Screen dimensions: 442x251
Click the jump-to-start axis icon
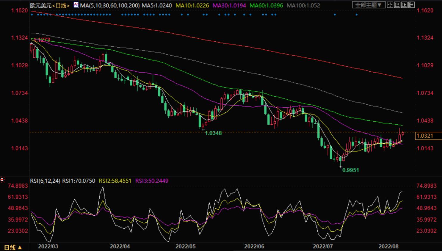397,5
